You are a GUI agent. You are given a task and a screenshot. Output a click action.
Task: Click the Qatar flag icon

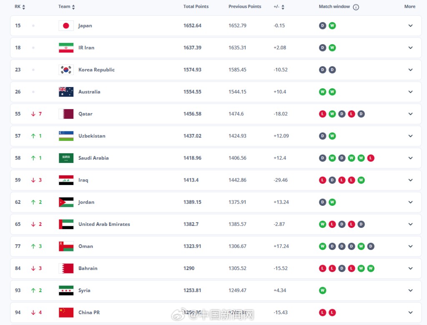tap(66, 114)
